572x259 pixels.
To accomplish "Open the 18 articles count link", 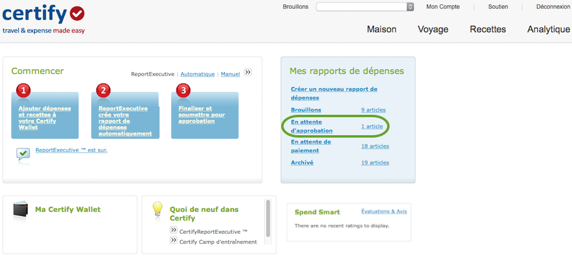I will point(375,146).
